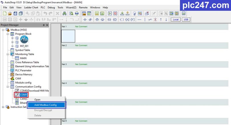
Task: Open the PLC menu
Action: (x=43, y=7)
